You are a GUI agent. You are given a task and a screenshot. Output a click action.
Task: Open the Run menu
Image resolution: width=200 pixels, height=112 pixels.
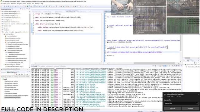point(33,4)
